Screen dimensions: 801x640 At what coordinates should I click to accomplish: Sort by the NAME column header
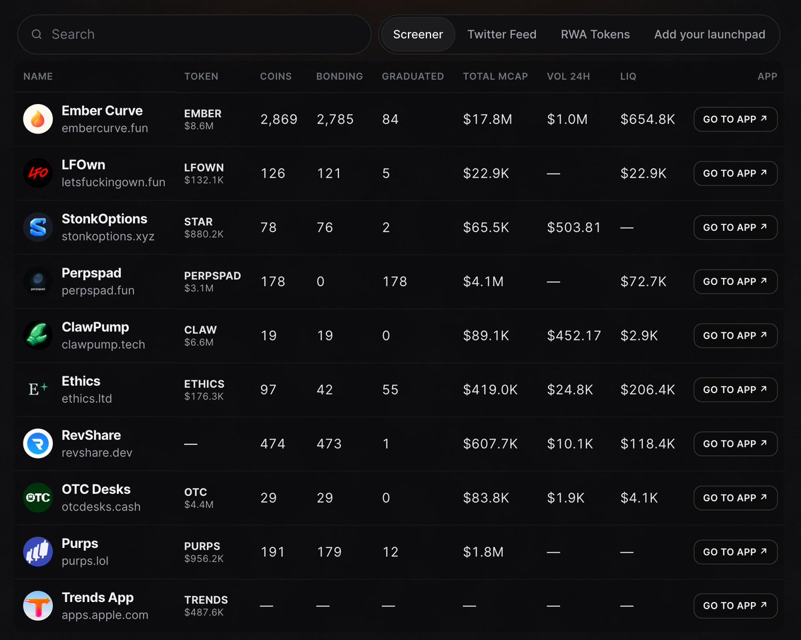[38, 77]
